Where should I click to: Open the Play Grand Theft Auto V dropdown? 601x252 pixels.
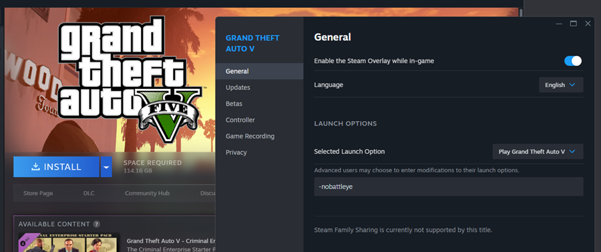538,152
